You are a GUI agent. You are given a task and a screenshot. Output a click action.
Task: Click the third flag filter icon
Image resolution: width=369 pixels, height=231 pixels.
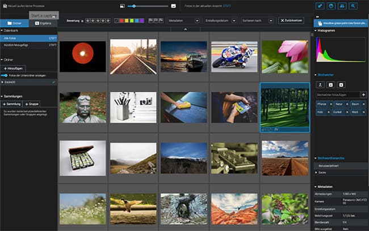click(161, 20)
